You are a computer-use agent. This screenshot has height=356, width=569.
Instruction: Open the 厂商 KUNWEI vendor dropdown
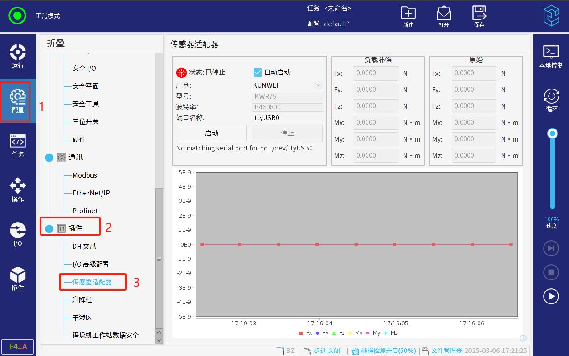click(287, 85)
